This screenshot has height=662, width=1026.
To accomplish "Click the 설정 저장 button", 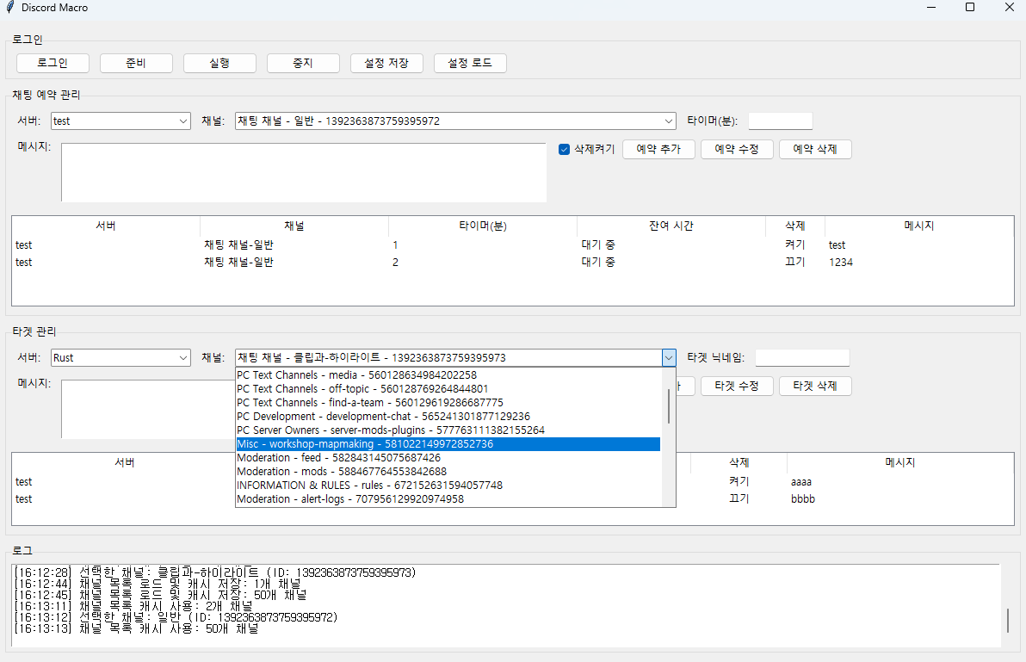I will point(386,63).
